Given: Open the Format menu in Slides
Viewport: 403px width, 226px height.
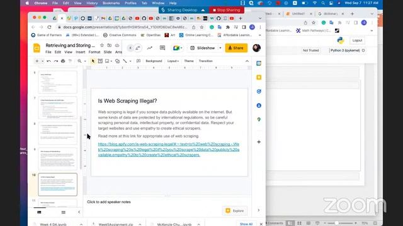Looking at the screenshot, I should point(94,52).
